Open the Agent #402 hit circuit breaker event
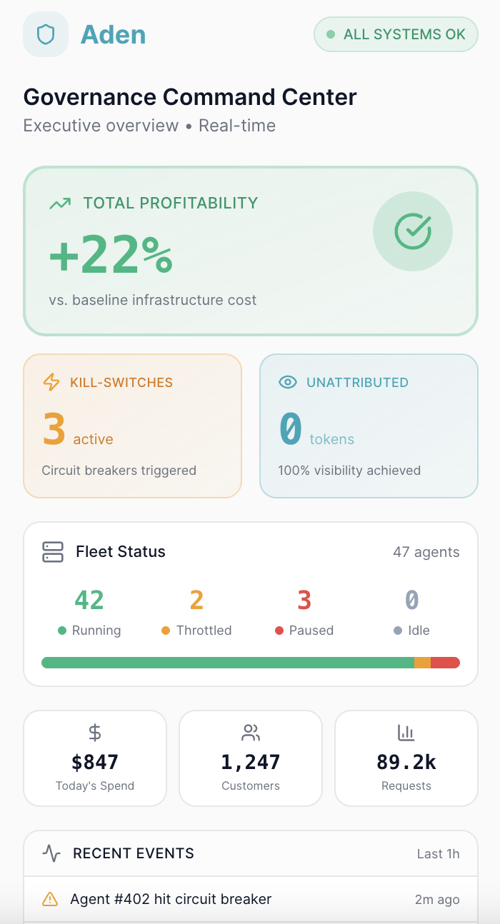The image size is (500, 924). click(x=171, y=899)
